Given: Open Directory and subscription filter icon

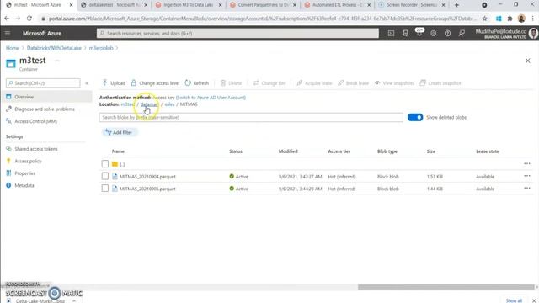Looking at the screenshot, I should point(405,34).
